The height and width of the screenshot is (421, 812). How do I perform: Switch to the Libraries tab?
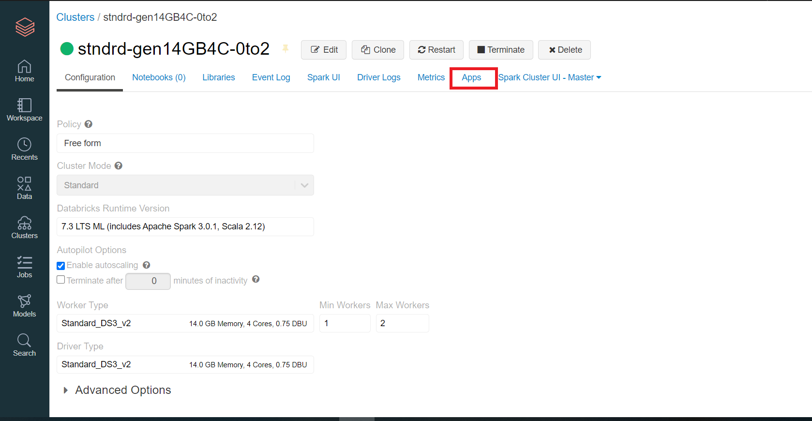tap(219, 77)
